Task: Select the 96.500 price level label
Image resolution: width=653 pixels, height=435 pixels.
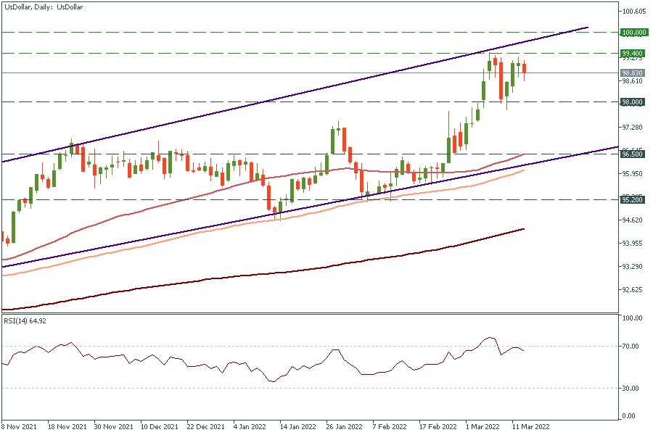Action: pyautogui.click(x=633, y=154)
